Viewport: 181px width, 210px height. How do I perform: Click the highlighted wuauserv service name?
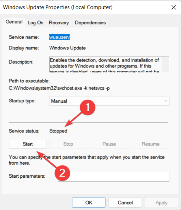point(60,37)
